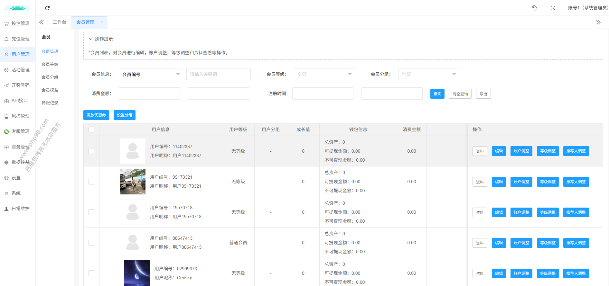
Task: Open 客服管理 in sidebar
Action: 17,131
